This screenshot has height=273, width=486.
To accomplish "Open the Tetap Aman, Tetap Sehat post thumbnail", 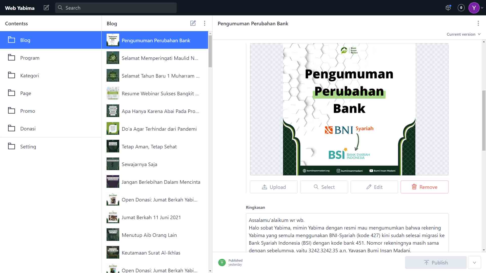I will point(113,146).
